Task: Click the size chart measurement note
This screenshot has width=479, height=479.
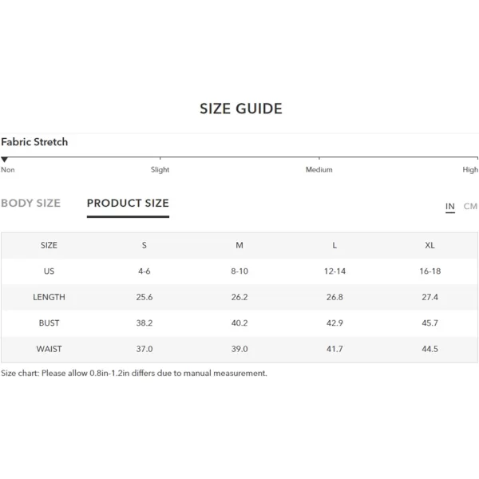Action: [134, 374]
